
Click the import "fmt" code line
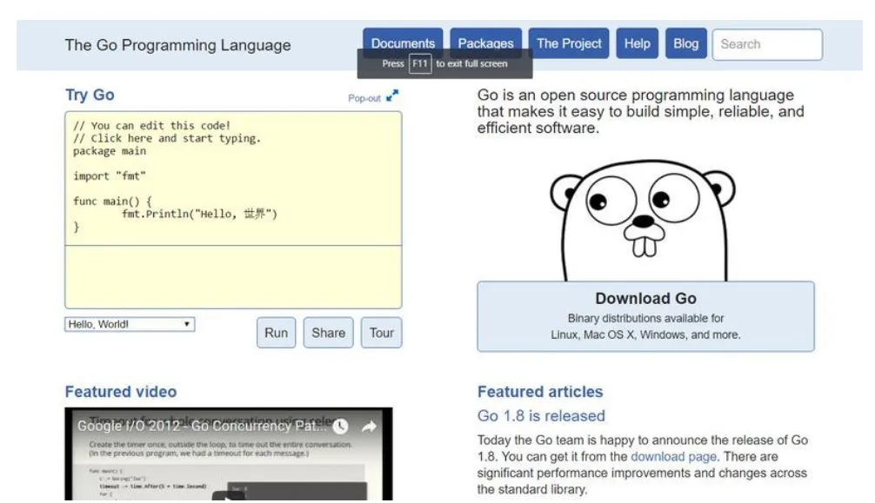pyautogui.click(x=110, y=176)
